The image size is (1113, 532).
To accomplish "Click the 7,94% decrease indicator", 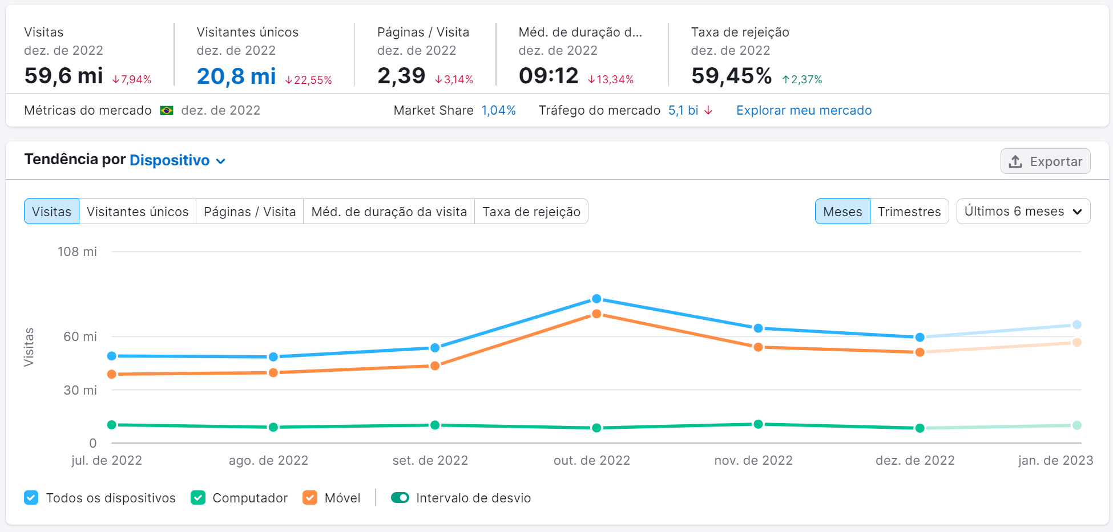I will (131, 79).
